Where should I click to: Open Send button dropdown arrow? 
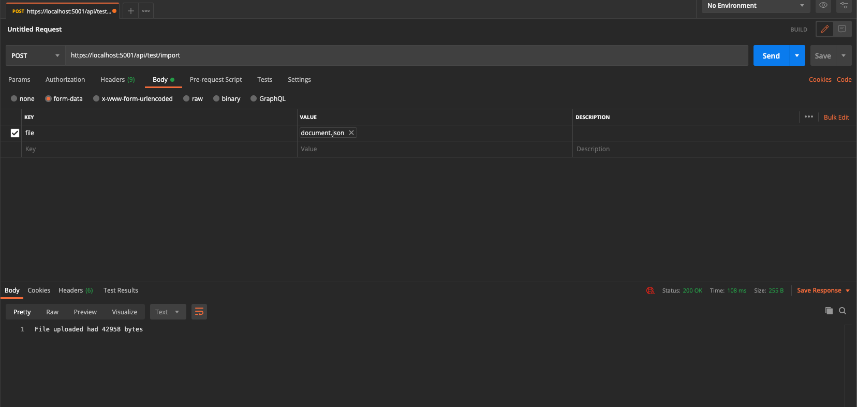pyautogui.click(x=797, y=55)
